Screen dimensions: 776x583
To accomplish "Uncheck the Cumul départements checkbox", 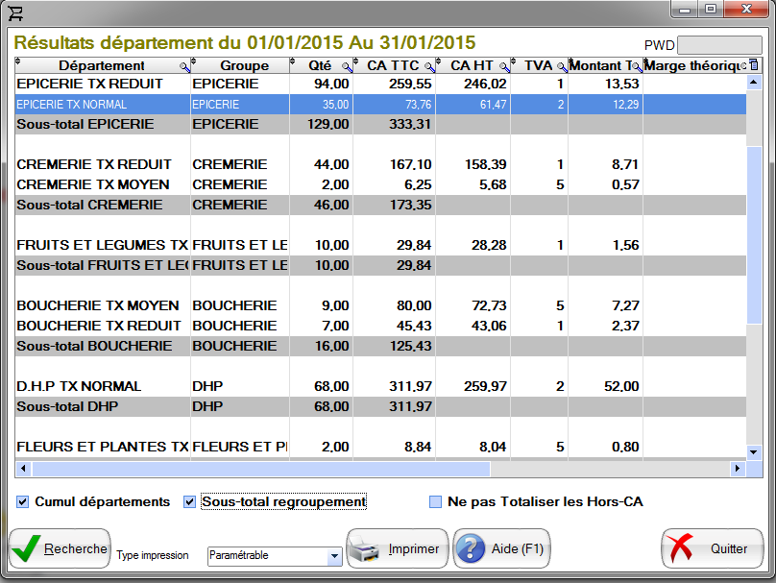I will click(x=22, y=501).
